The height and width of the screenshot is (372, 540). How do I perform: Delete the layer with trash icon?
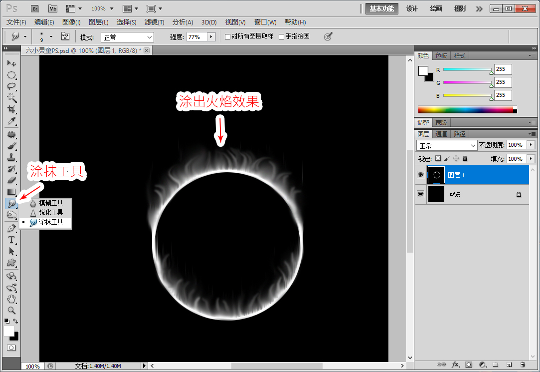[523, 365]
